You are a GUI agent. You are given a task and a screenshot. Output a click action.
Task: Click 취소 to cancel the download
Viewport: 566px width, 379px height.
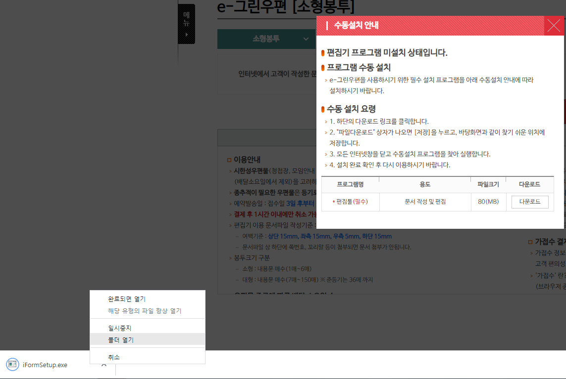[x=114, y=357]
